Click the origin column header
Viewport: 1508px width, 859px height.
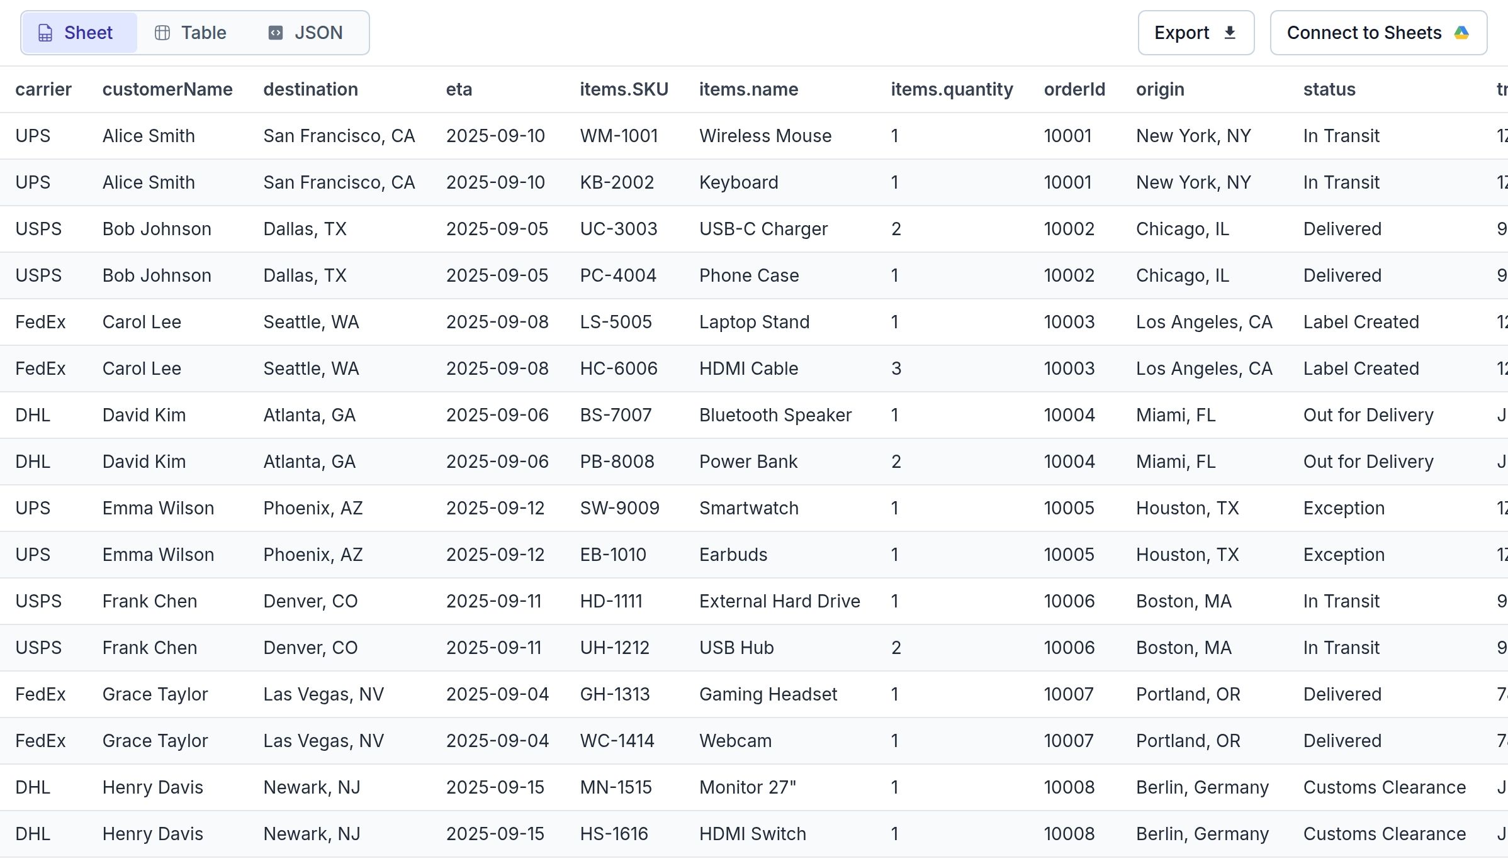pos(1160,89)
